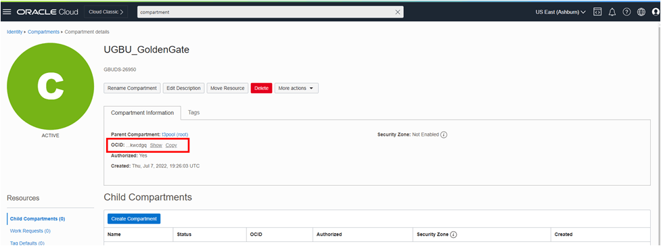Switch to Cloud Classic console
Screen dimensions: 661x246
point(106,12)
